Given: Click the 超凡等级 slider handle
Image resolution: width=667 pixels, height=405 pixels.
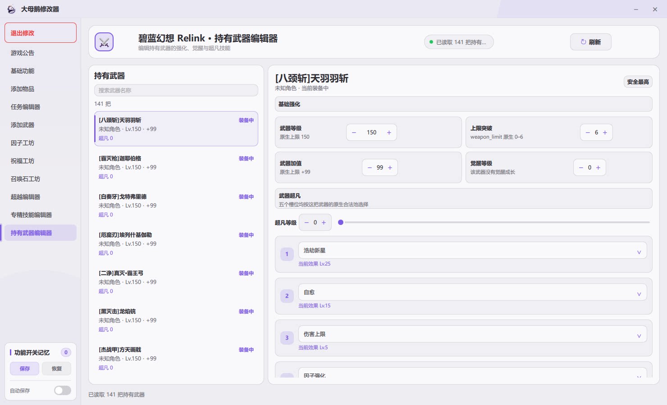Looking at the screenshot, I should click(x=341, y=222).
